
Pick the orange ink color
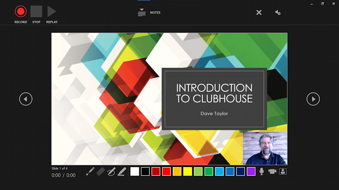coord(177,171)
